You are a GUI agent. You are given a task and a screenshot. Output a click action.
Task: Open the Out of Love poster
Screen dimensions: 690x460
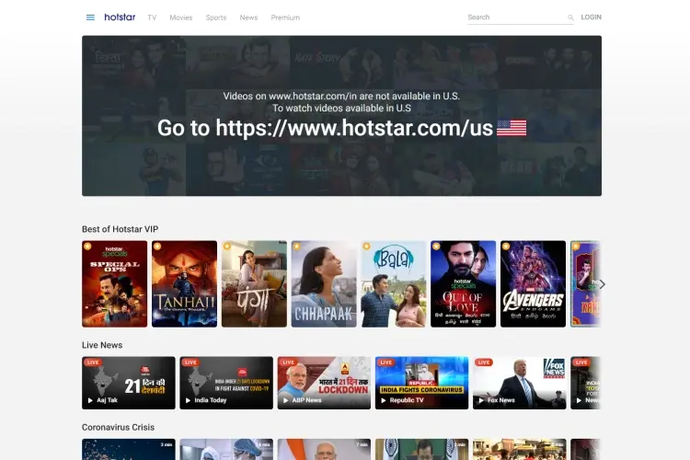click(464, 284)
